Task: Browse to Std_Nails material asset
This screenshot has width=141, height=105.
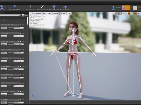Action: 23,66
